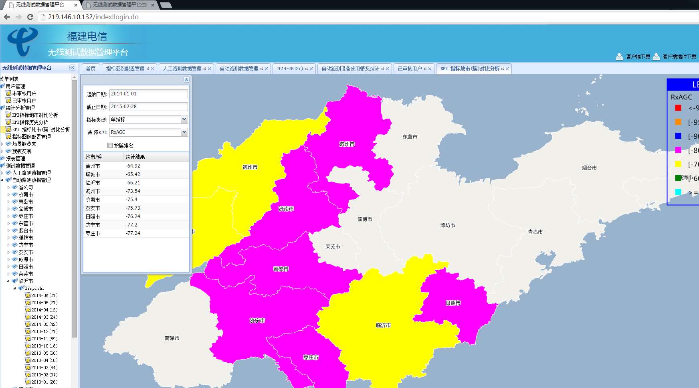Open KPI指标地市对比分析 in the menu tree
699x388 pixels.
pyautogui.click(x=35, y=115)
